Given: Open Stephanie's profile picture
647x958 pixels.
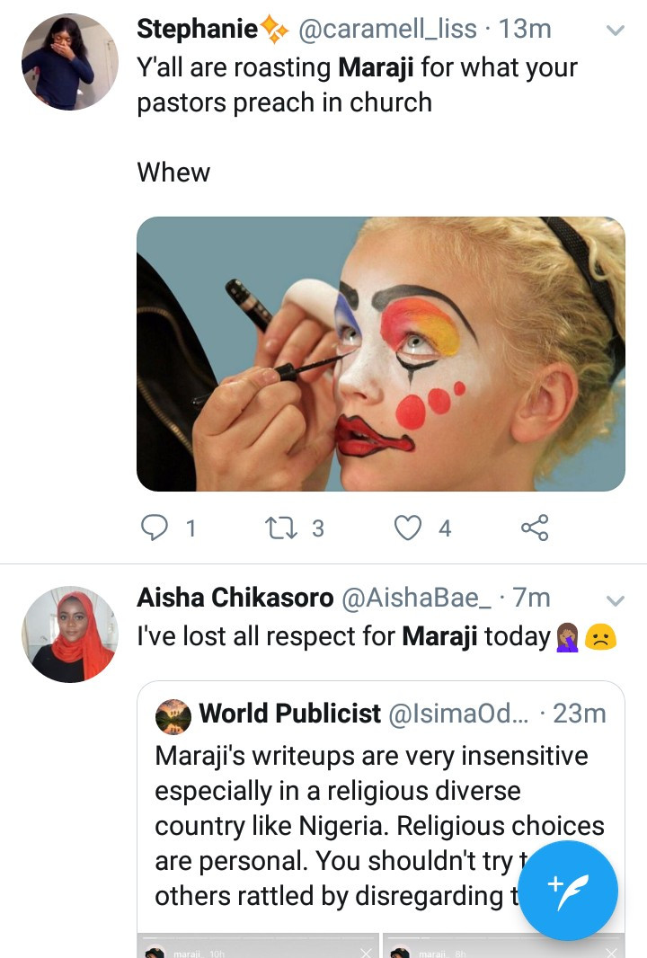Looking at the screenshot, I should (70, 62).
